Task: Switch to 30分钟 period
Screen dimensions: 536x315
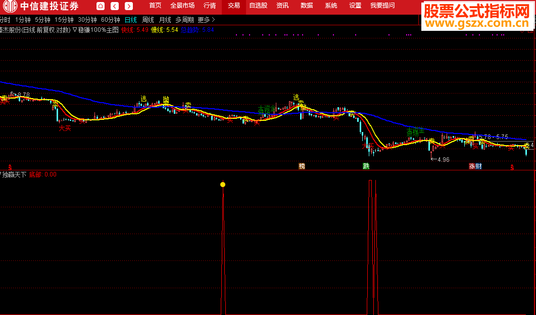Action: click(x=87, y=20)
